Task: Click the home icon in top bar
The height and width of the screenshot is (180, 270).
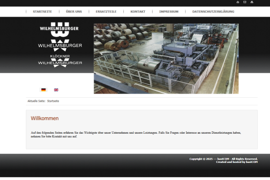Action: 238,2
